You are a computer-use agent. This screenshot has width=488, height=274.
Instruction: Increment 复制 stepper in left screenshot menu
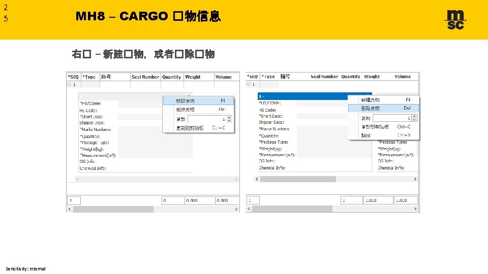[x=229, y=117]
